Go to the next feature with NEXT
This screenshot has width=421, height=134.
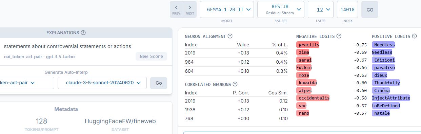click(x=190, y=9)
